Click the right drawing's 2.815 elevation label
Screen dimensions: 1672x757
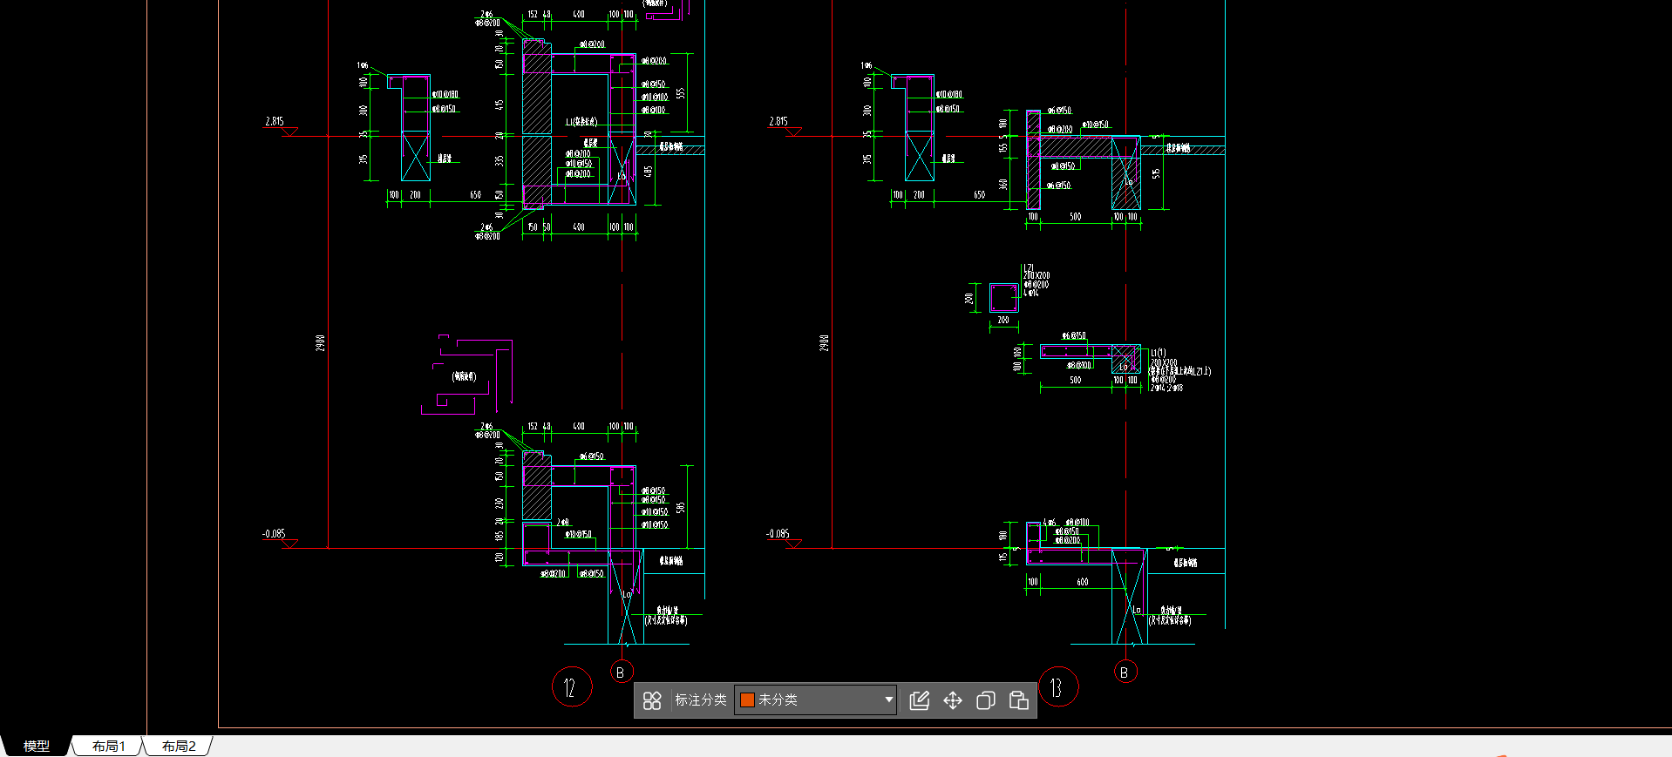pyautogui.click(x=778, y=121)
